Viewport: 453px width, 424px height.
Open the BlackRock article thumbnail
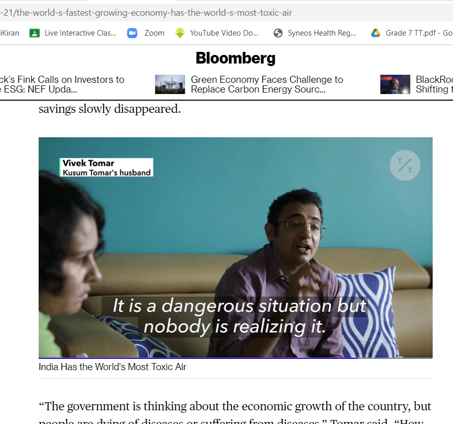tap(395, 84)
